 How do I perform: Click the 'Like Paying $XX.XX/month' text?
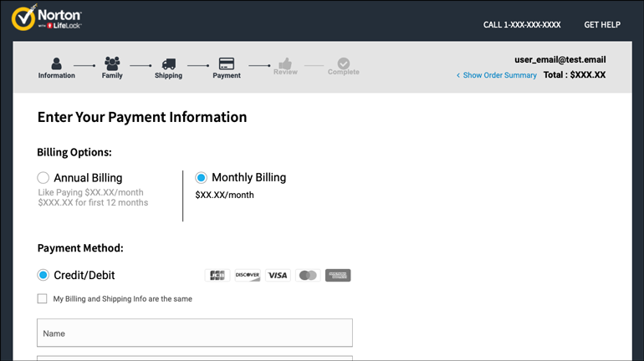(x=91, y=192)
